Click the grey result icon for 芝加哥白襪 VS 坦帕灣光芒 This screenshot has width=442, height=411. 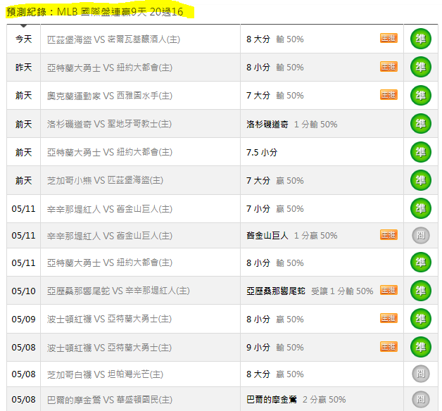tap(421, 374)
